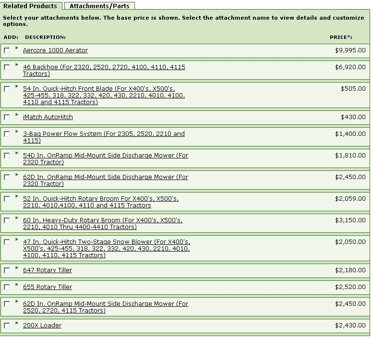372x338 pixels.
Task: Expand arrow beside 655 Rotary Tiller
Action: coord(17,284)
